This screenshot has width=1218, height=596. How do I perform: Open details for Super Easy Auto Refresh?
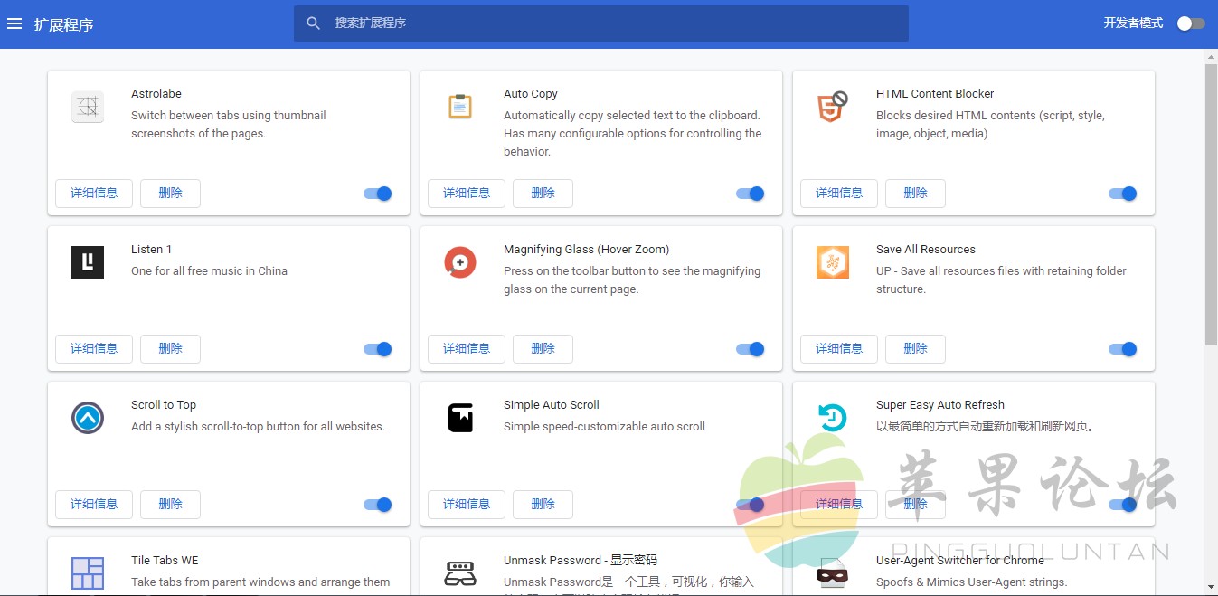point(839,505)
